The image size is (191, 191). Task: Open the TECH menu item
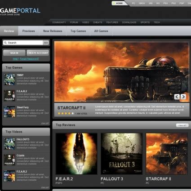[157, 22]
